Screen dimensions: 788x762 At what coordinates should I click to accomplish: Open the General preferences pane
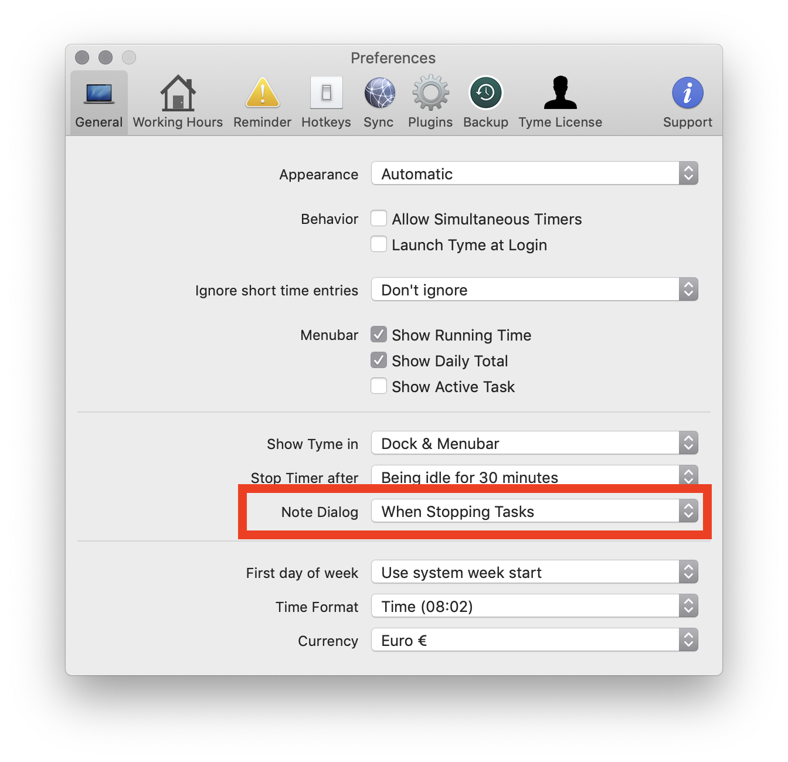pos(98,101)
